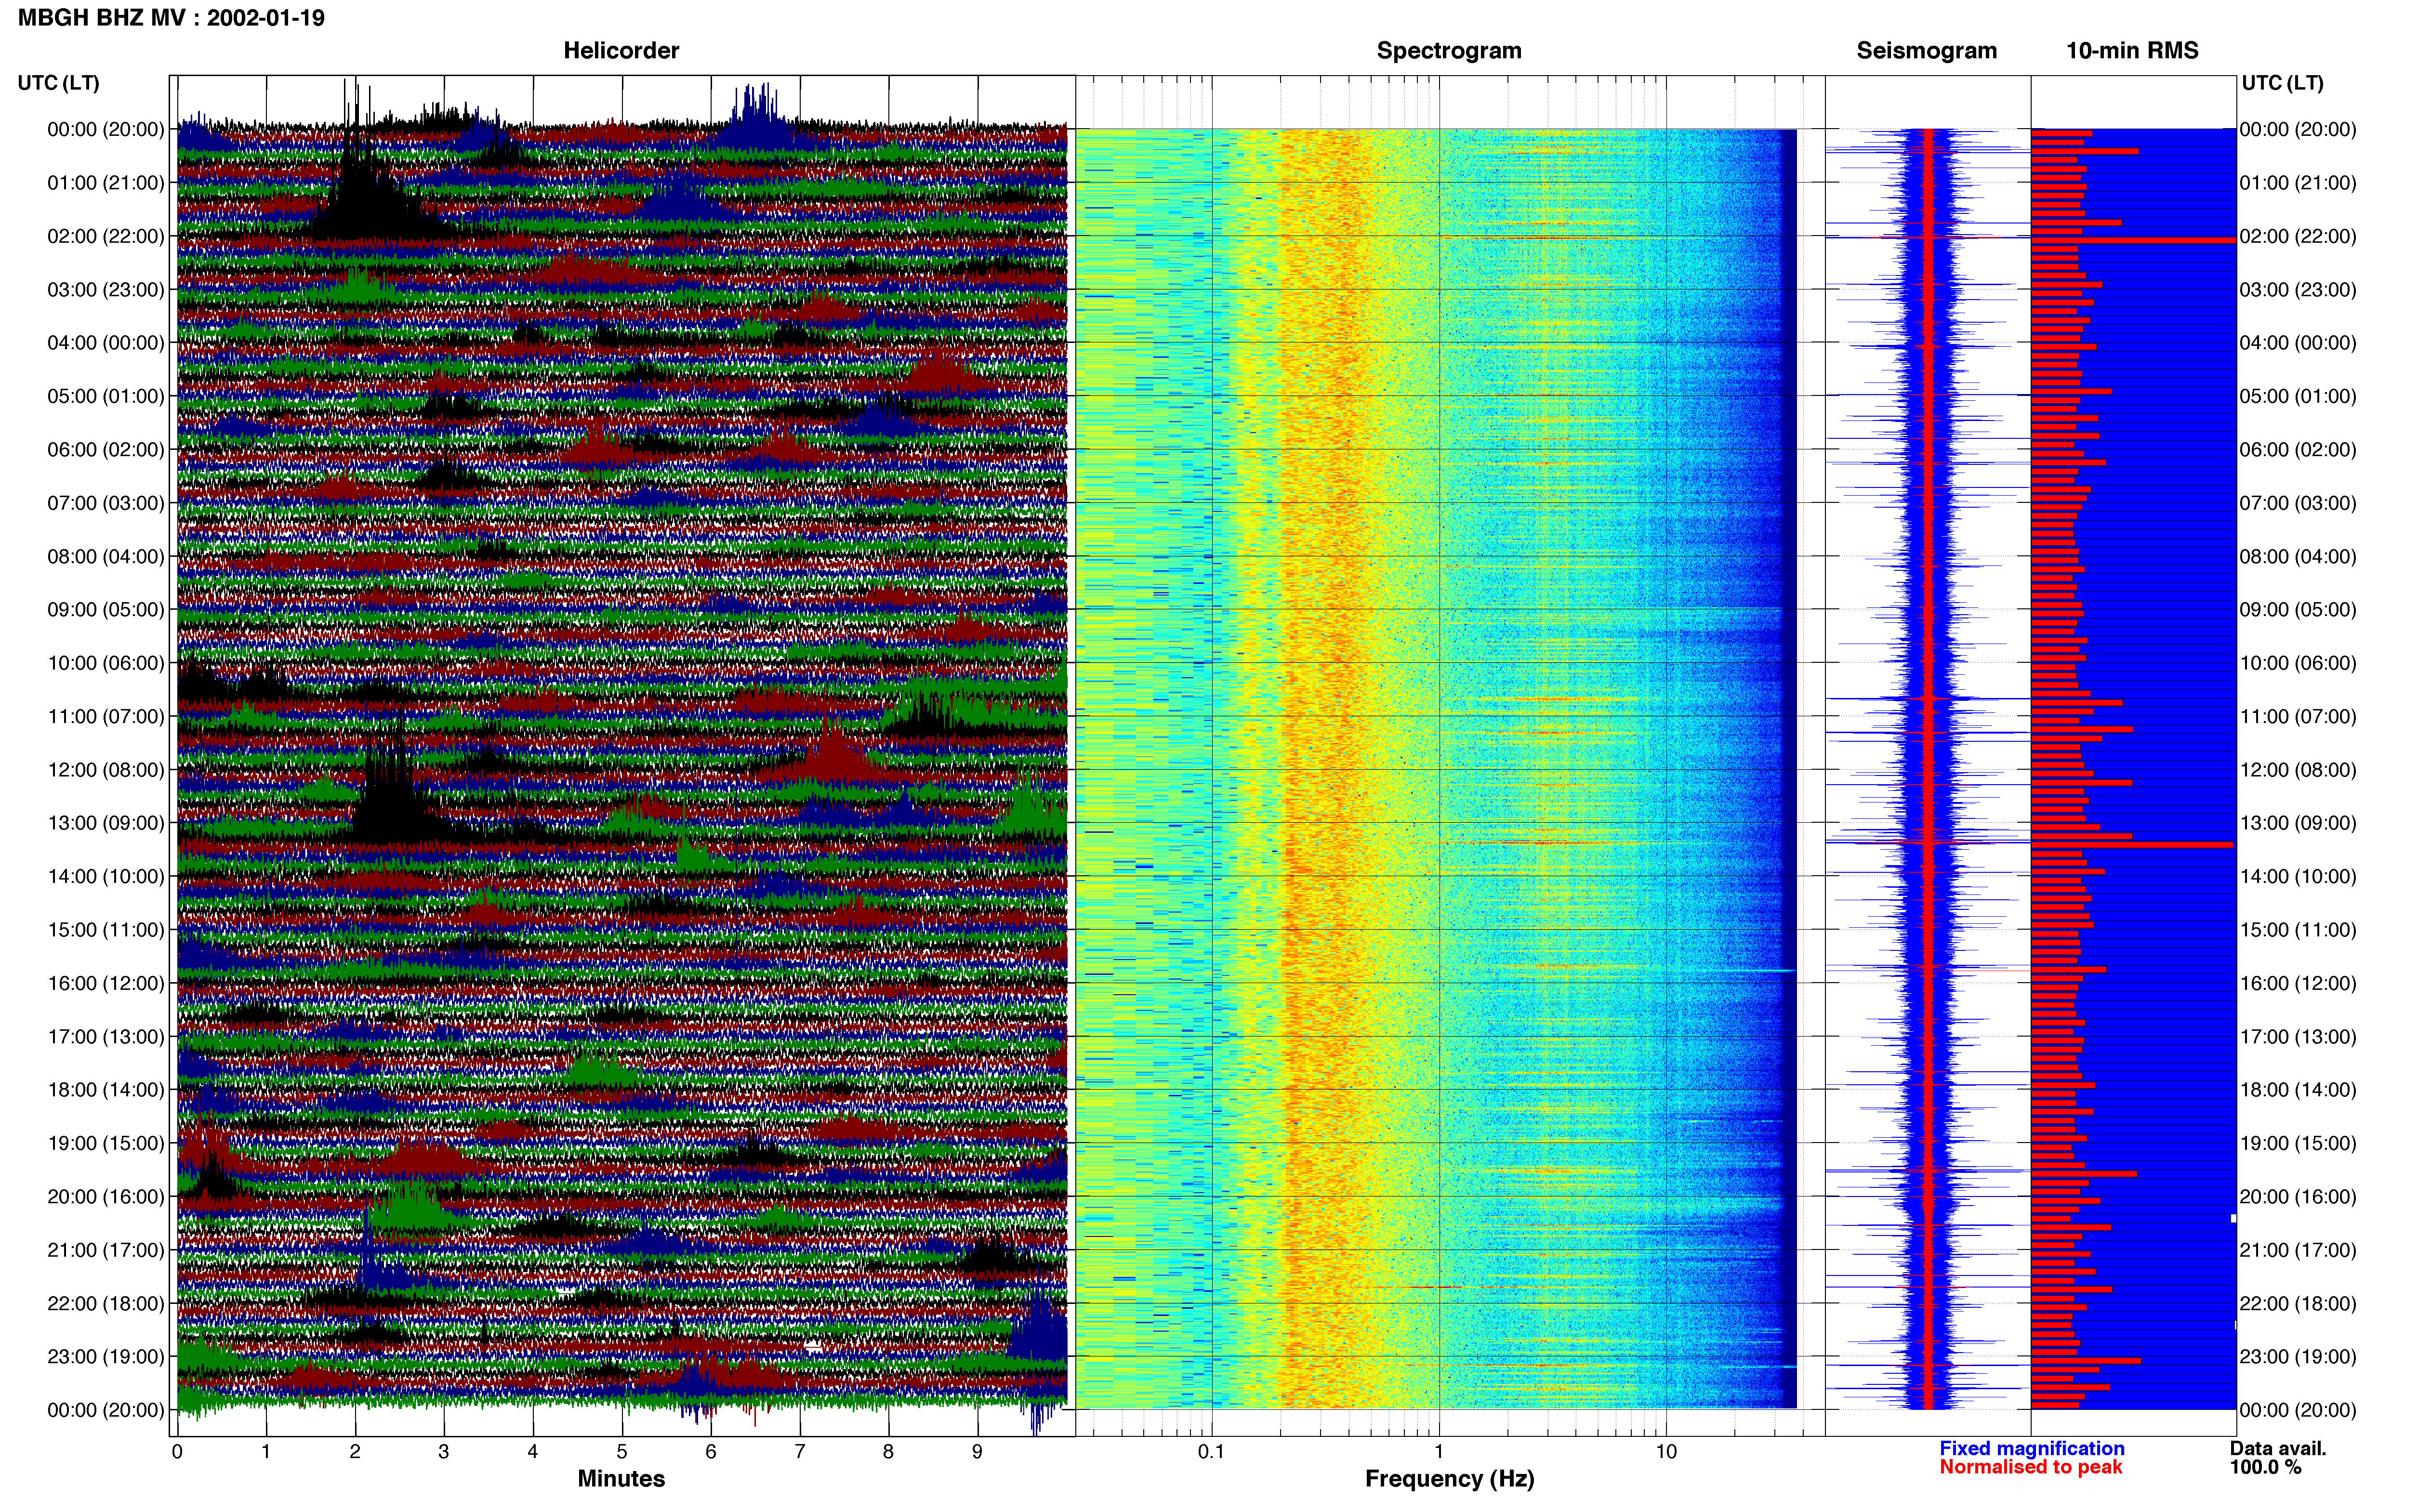Click the title "MBGH BHZ MV : 2002-01-19"
2418x1512 pixels.
(171, 18)
